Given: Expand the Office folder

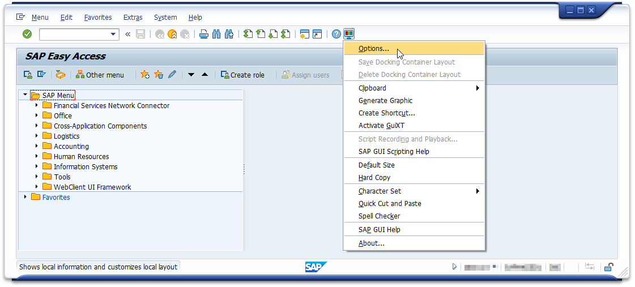Looking at the screenshot, I should point(36,115).
